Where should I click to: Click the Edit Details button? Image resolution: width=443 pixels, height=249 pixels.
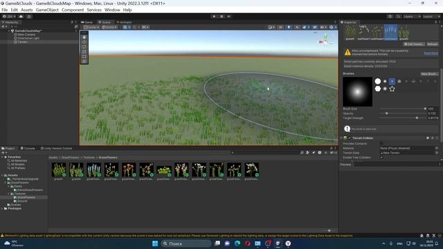click(x=414, y=44)
